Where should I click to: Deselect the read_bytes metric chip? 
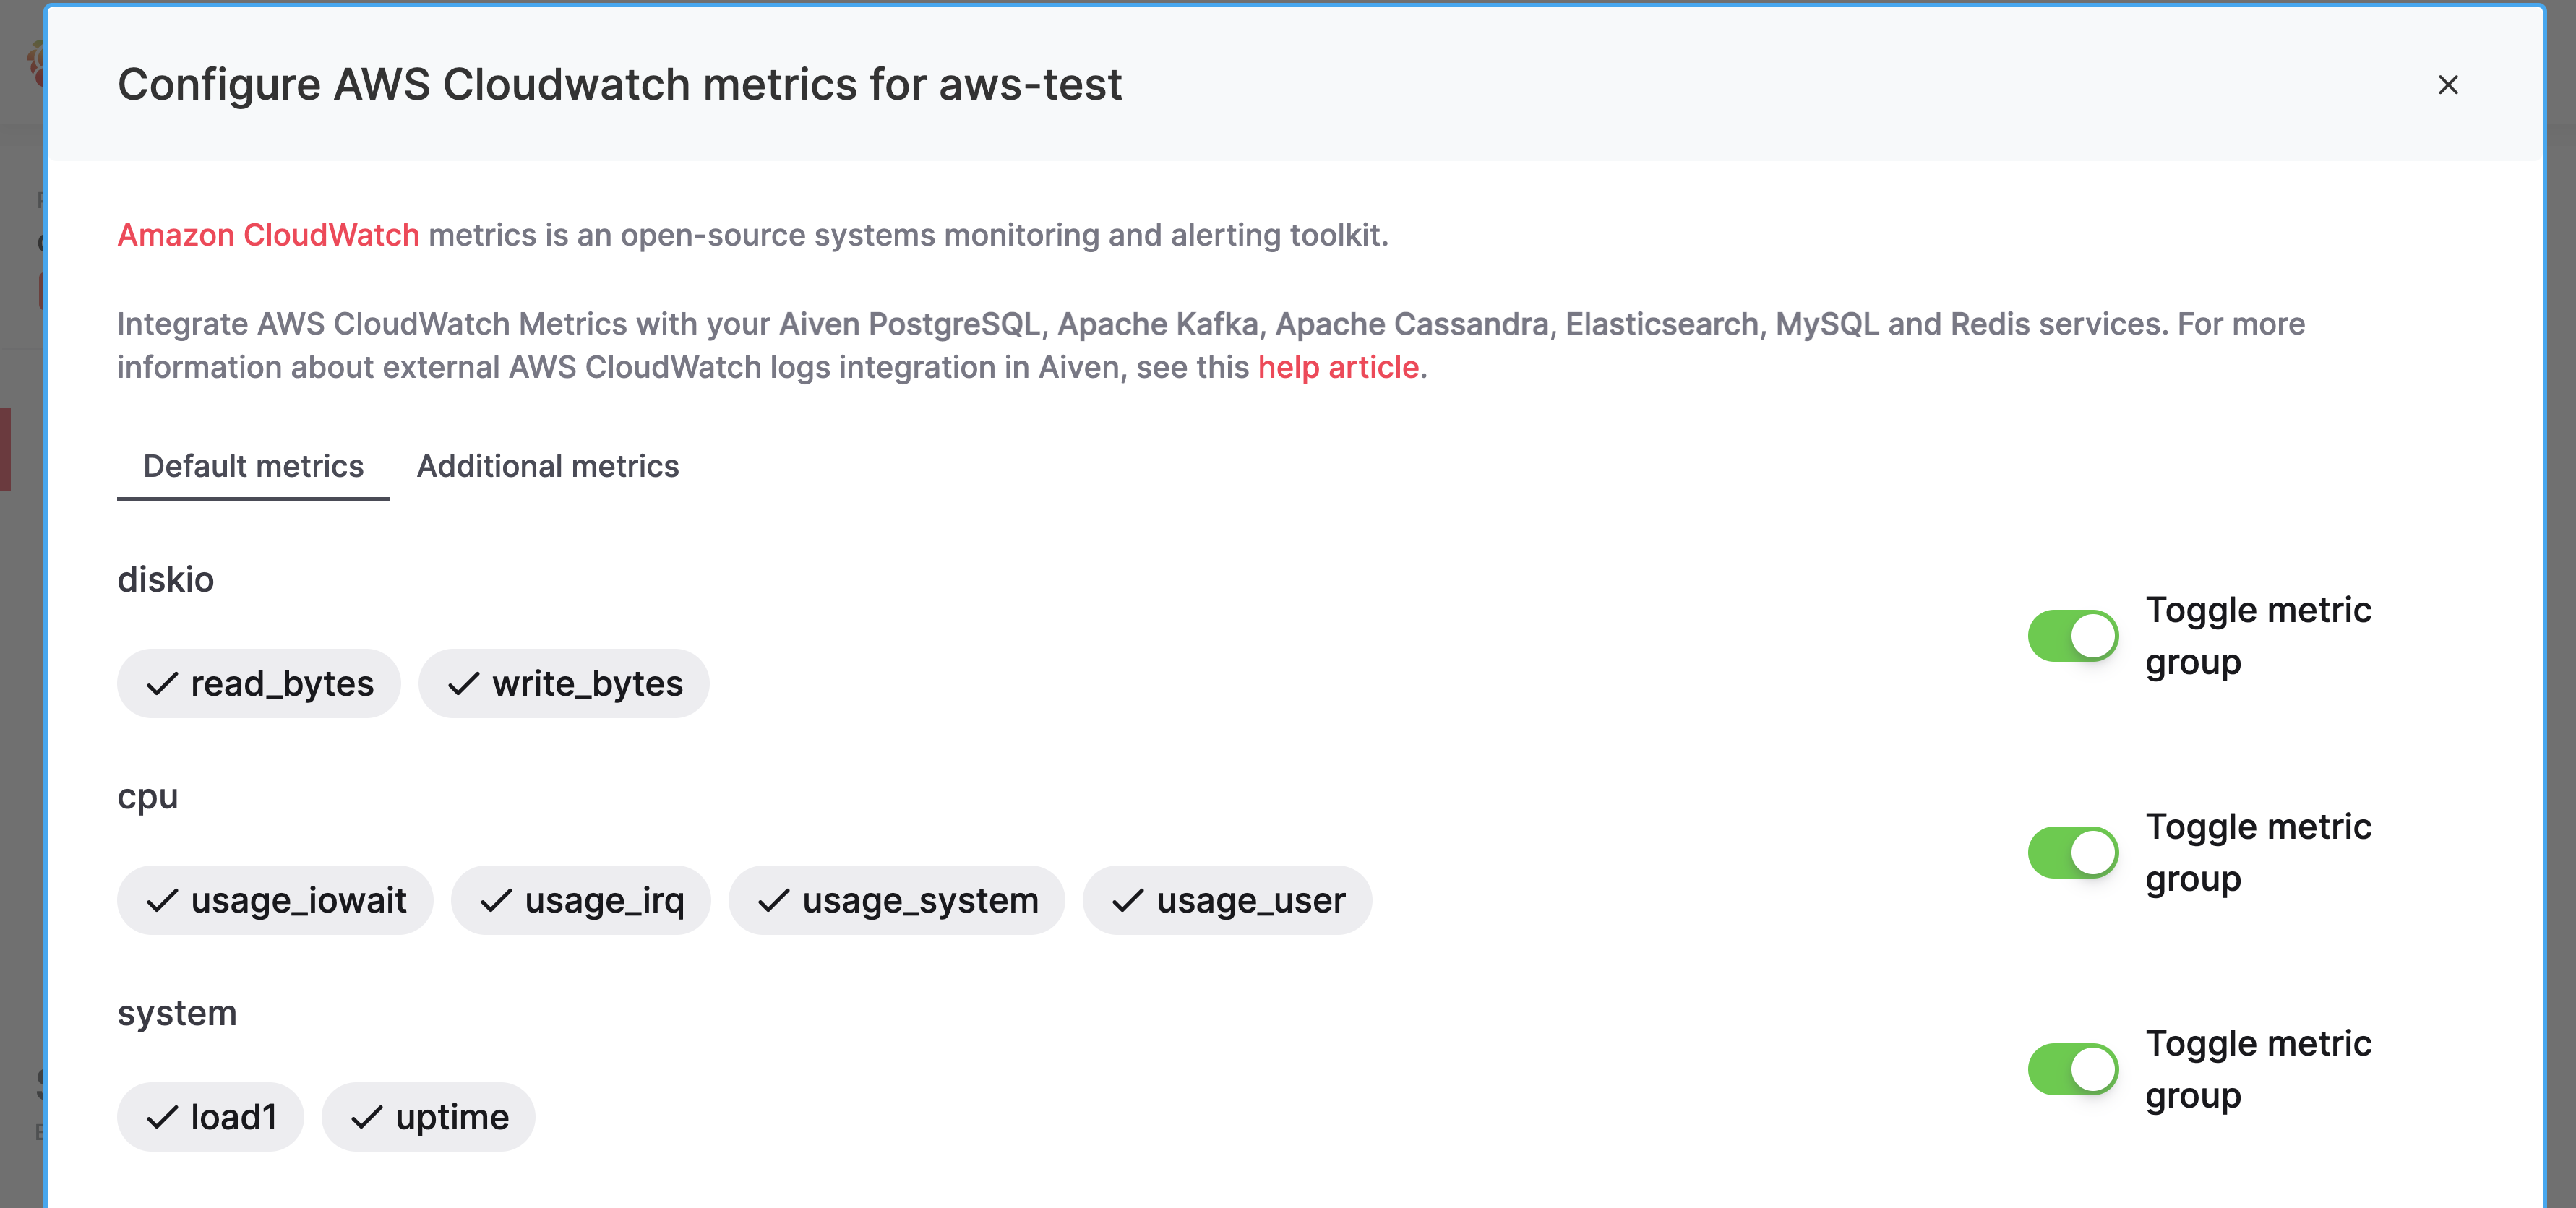pos(259,684)
